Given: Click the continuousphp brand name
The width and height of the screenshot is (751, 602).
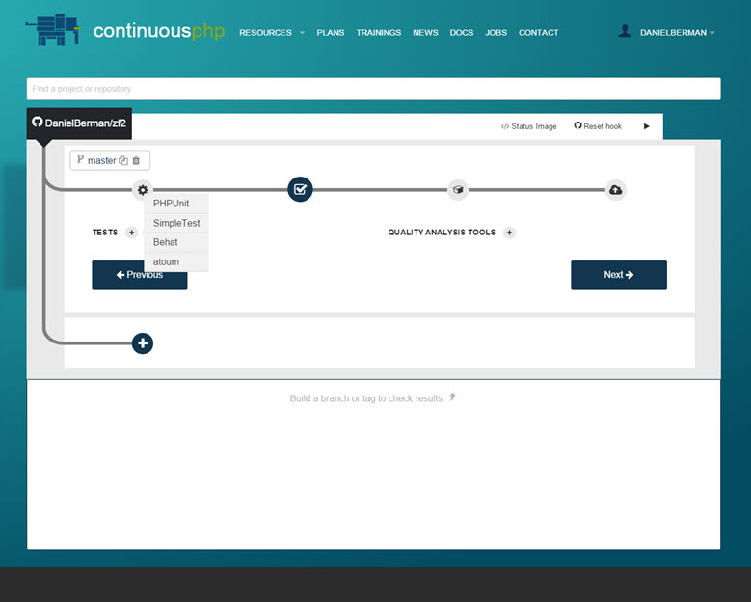Looking at the screenshot, I should pyautogui.click(x=158, y=31).
